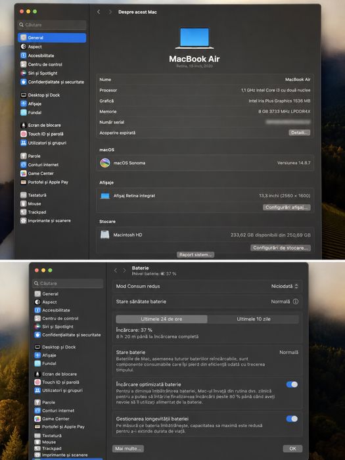Viewport: 345px width, 460px height.
Task: Select Parole in About window sidebar
Action: (x=30, y=156)
